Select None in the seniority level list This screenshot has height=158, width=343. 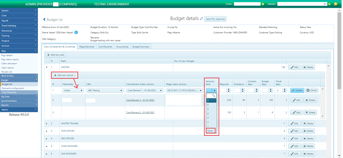[210, 131]
